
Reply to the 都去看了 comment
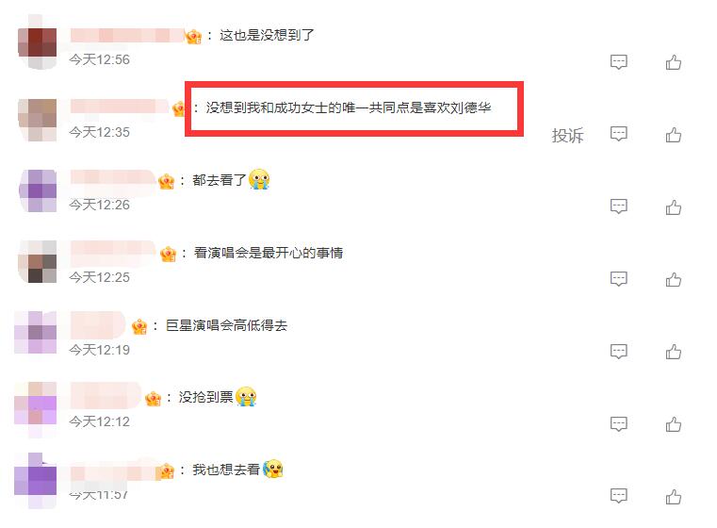click(619, 206)
